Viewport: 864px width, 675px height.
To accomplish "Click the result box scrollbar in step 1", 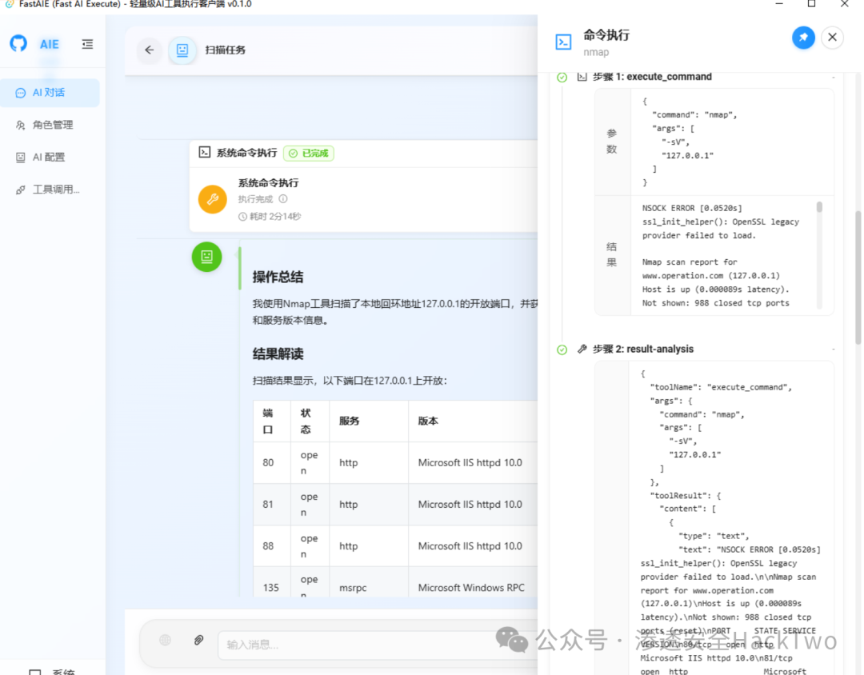I will (819, 207).
